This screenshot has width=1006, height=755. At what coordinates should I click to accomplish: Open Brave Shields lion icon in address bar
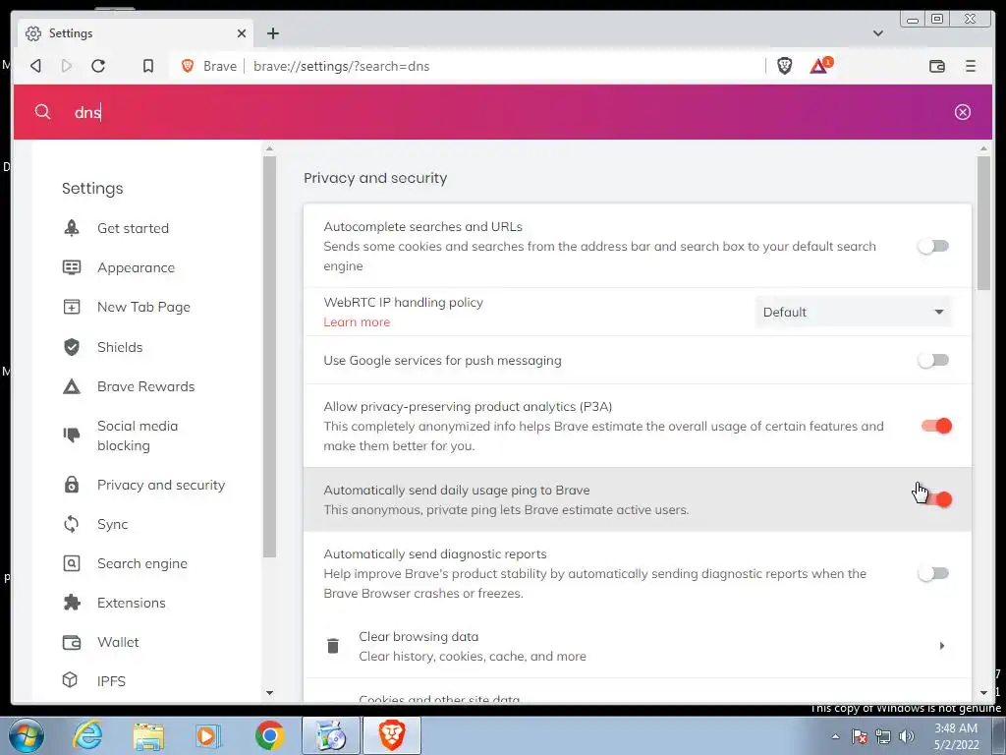[785, 66]
